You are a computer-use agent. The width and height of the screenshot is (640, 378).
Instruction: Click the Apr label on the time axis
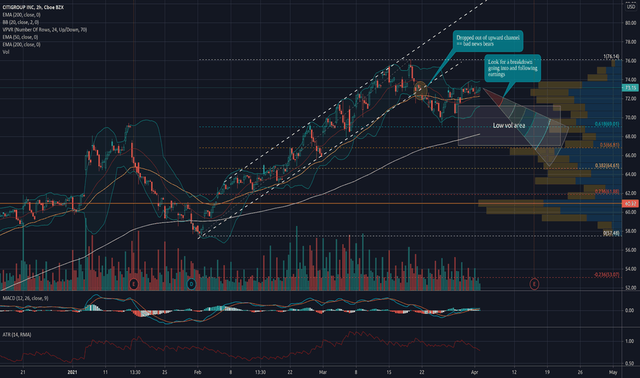[475, 373]
